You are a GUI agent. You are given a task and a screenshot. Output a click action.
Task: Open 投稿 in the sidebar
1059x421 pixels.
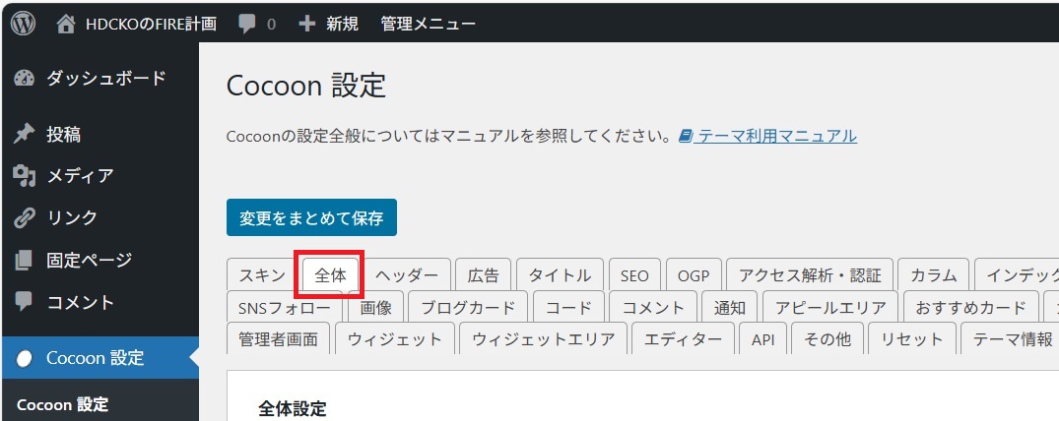tap(63, 134)
